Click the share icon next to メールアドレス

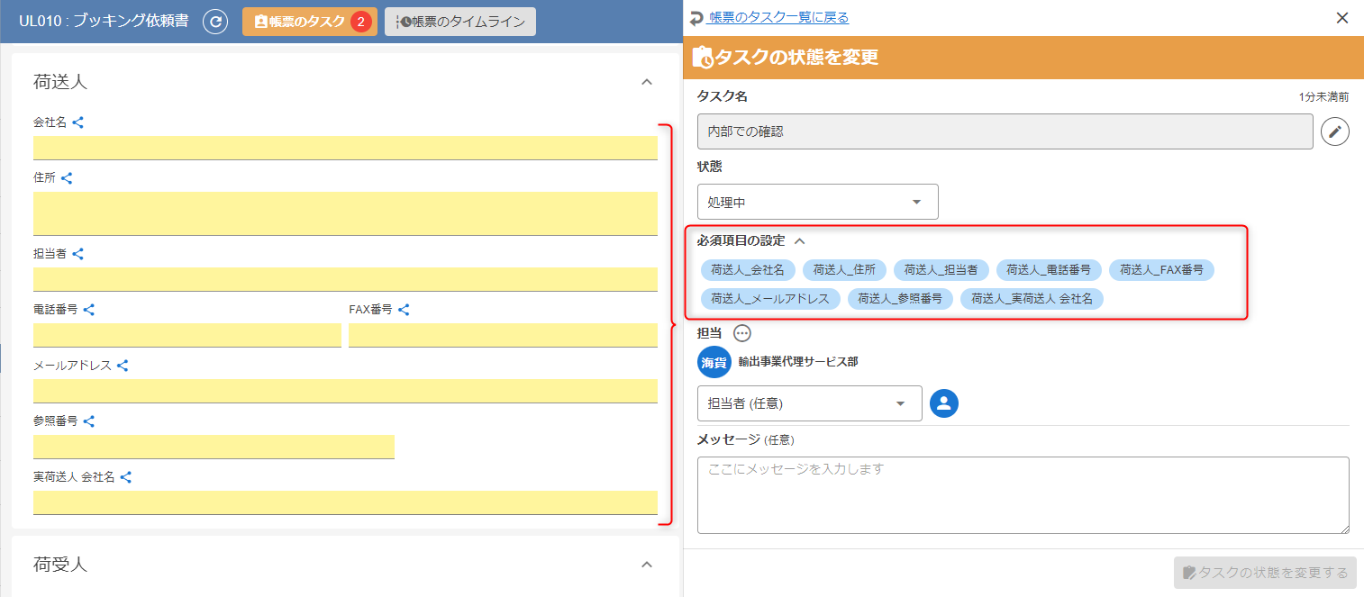123,366
